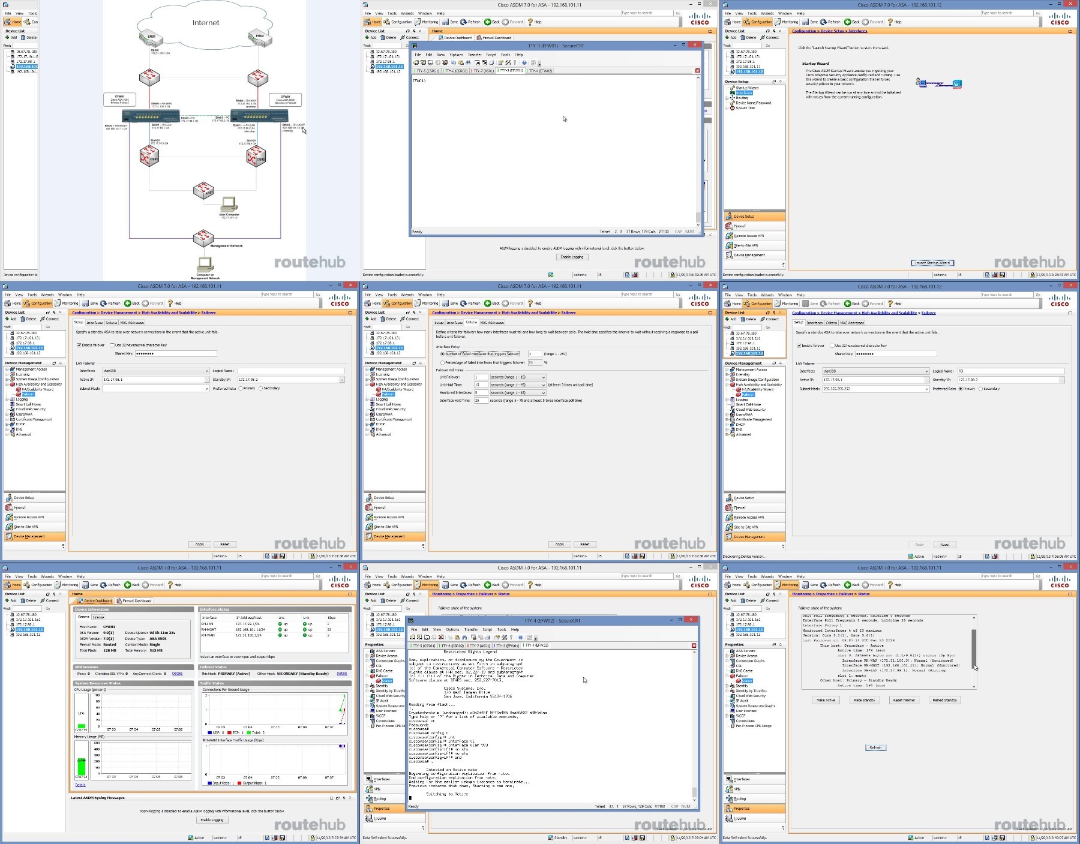Click the ER01 router icon in the diagram
1080x844 pixels.
click(152, 40)
